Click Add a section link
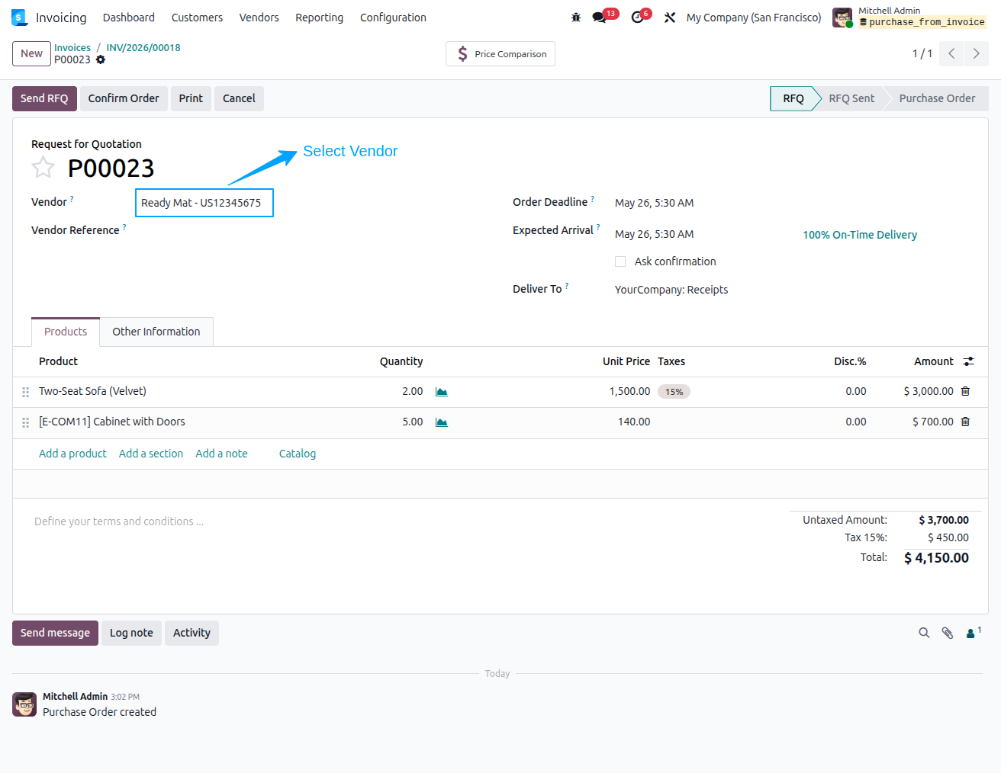 click(x=151, y=454)
